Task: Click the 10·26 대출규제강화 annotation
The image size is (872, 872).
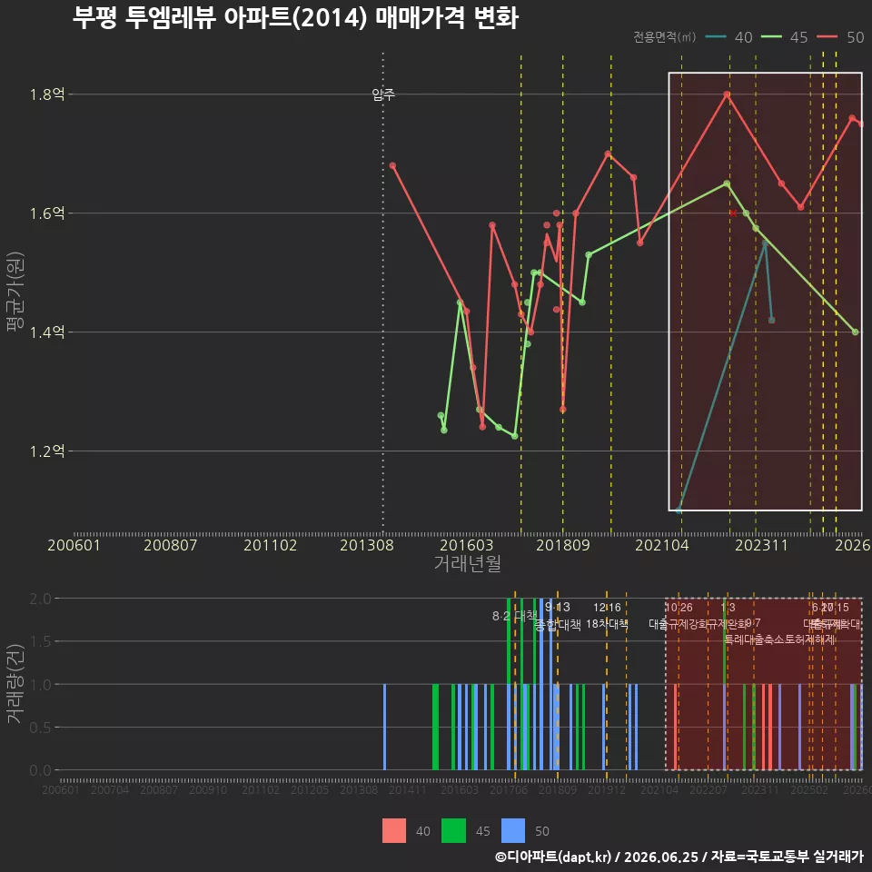Action: (679, 616)
